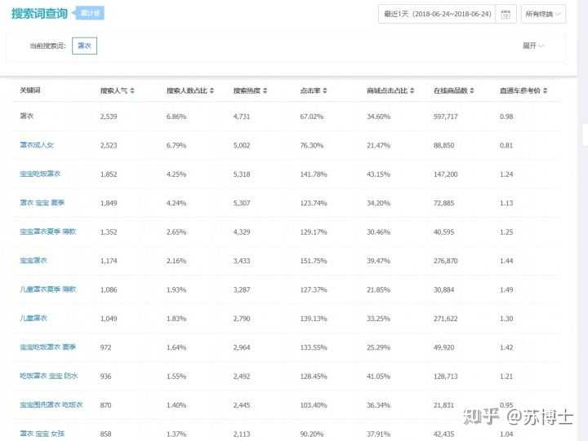Open keyword link 罩衣 宝宝 夏季
Image resolution: width=588 pixels, height=441 pixels.
pyautogui.click(x=42, y=202)
